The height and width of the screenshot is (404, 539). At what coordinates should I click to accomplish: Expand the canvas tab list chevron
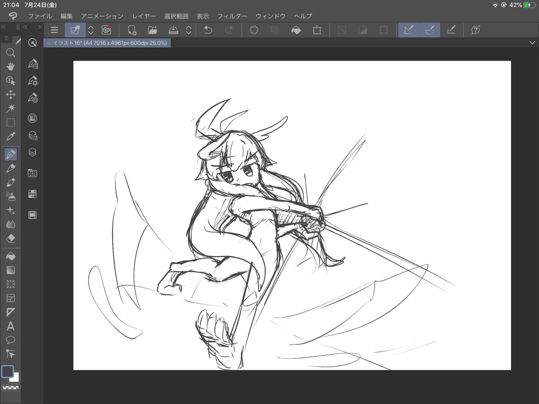[x=533, y=43]
